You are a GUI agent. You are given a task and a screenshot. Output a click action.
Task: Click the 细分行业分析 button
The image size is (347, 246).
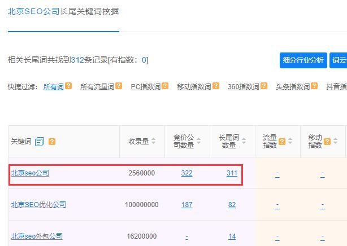pos(303,60)
